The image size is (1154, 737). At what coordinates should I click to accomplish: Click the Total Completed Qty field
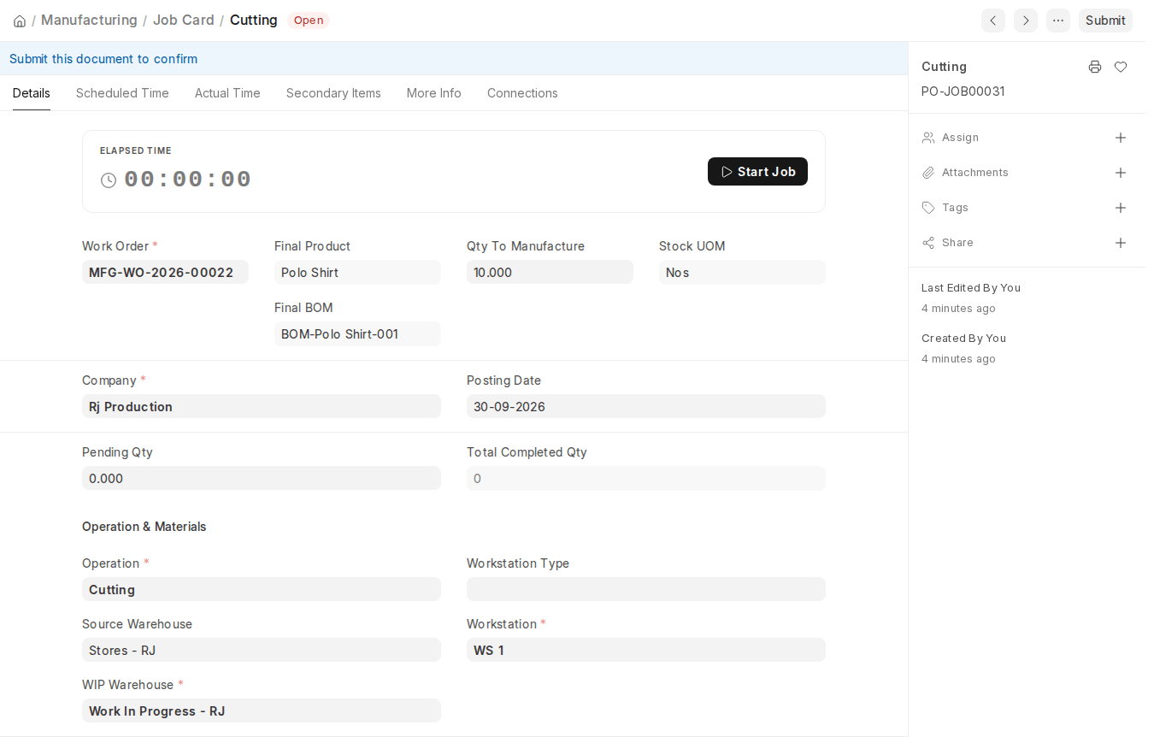(x=646, y=479)
